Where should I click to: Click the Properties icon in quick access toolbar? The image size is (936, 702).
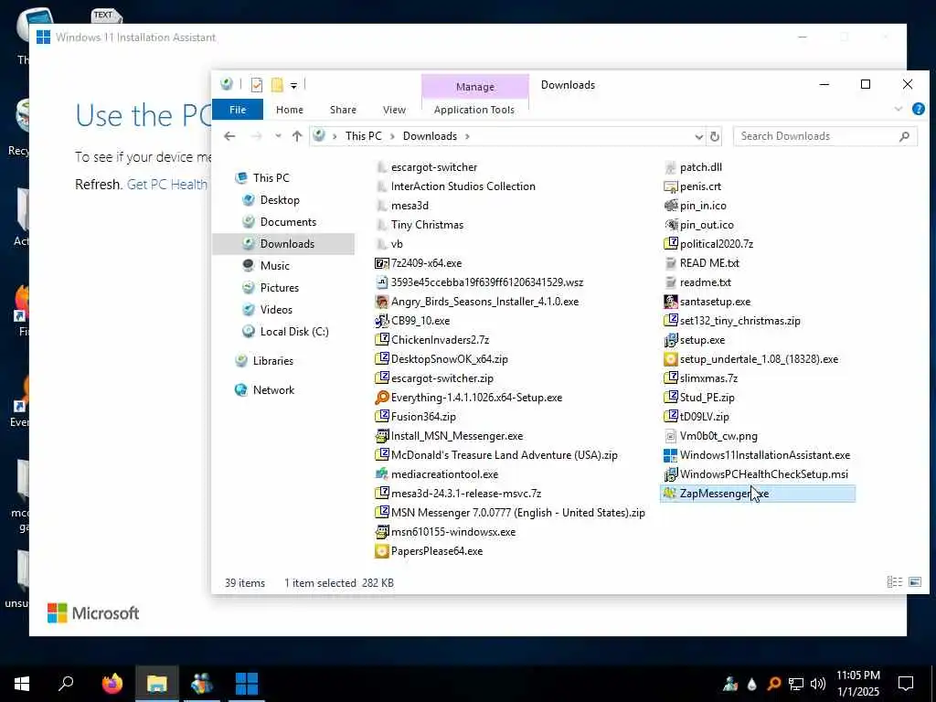257,85
